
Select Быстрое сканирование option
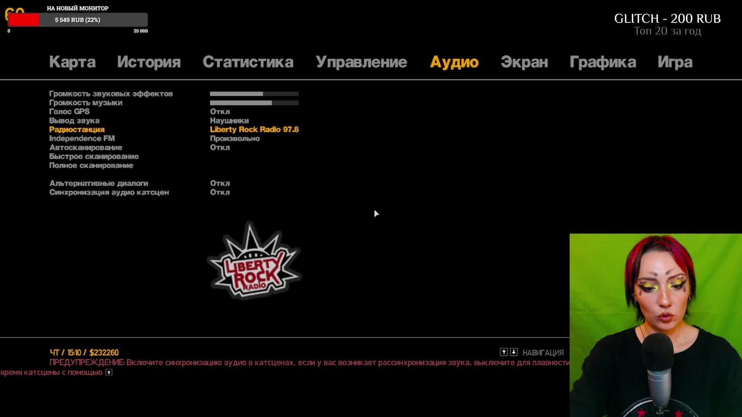tap(94, 156)
